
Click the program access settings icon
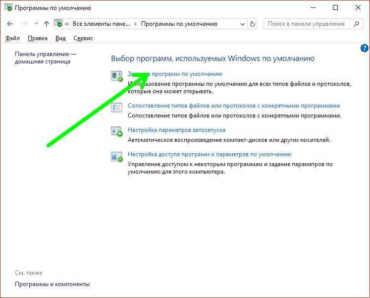click(x=117, y=156)
